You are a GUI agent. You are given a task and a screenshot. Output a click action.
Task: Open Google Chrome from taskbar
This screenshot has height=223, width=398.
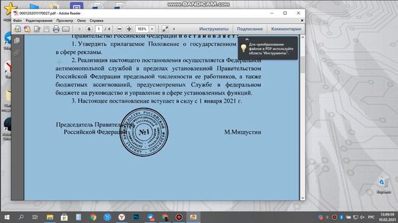point(93,217)
